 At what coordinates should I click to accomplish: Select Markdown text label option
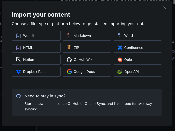pyautogui.click(x=82, y=36)
